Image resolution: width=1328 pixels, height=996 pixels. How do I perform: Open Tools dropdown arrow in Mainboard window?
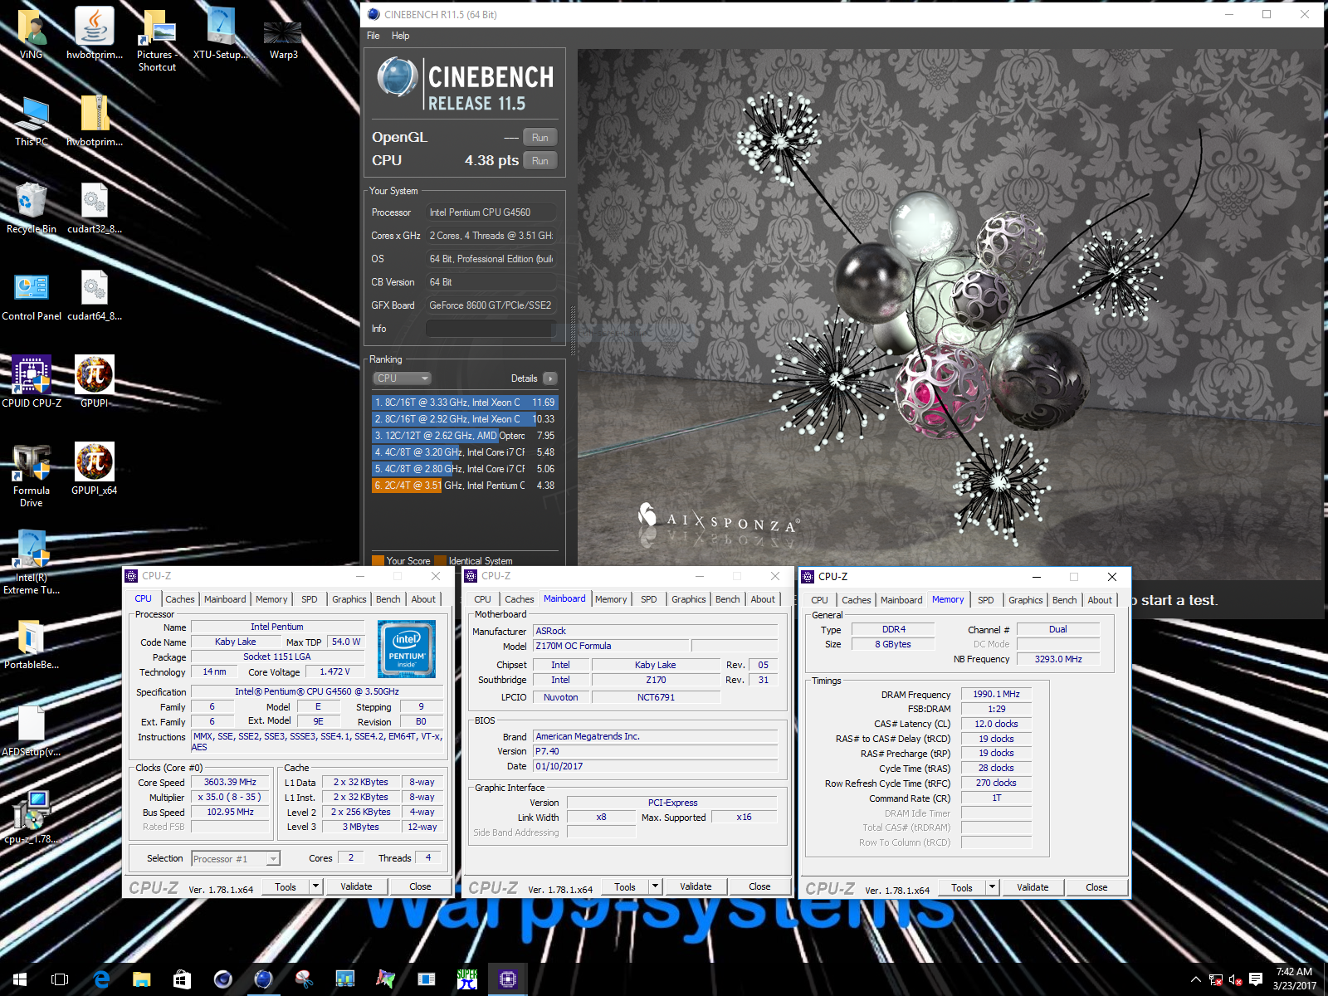point(655,886)
